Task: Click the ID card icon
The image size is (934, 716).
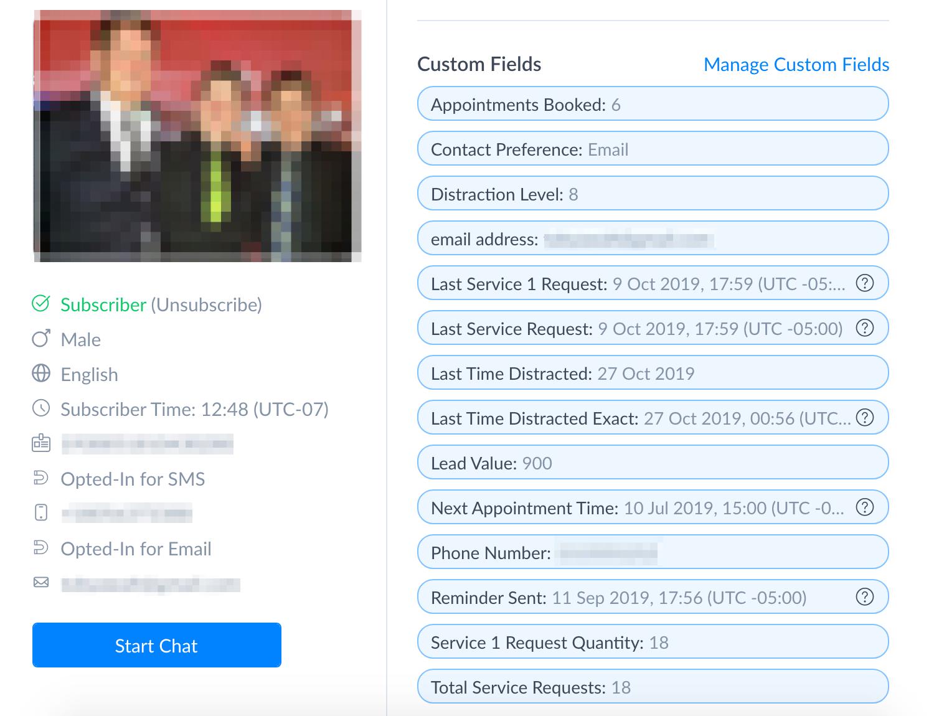Action: click(40, 443)
